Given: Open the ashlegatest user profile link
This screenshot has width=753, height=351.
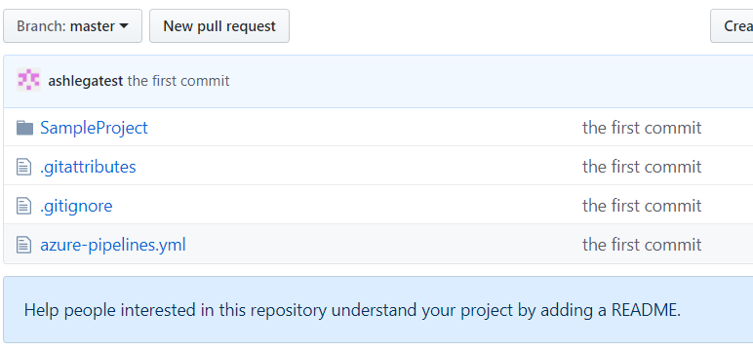Looking at the screenshot, I should [x=86, y=81].
